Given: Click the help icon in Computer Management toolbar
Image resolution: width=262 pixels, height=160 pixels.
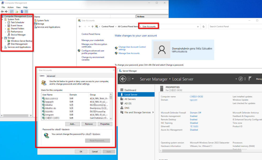Looking at the screenshot, I should pyautogui.click(x=22, y=12).
